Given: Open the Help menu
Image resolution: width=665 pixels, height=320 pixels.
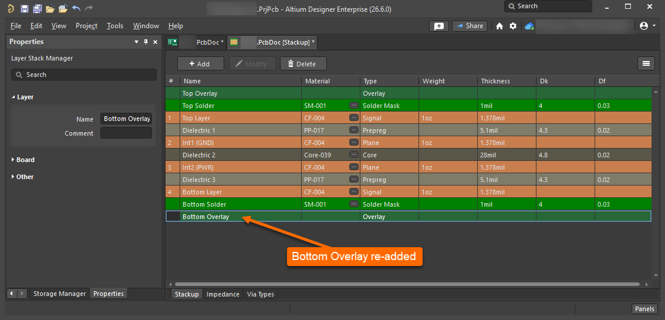Looking at the screenshot, I should [175, 26].
